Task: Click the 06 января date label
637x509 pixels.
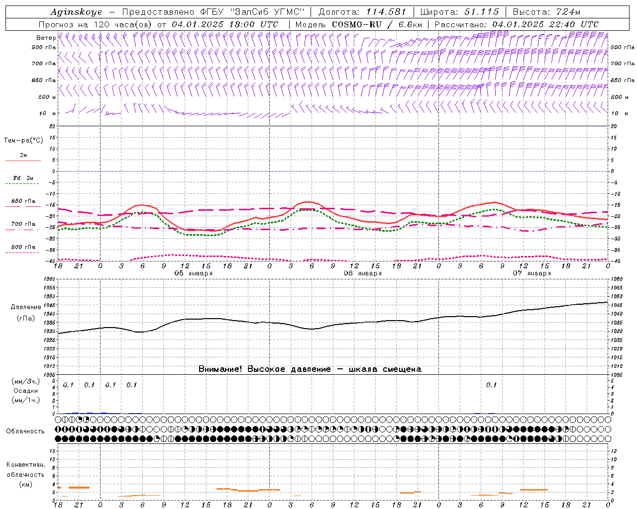Action: 362,273
